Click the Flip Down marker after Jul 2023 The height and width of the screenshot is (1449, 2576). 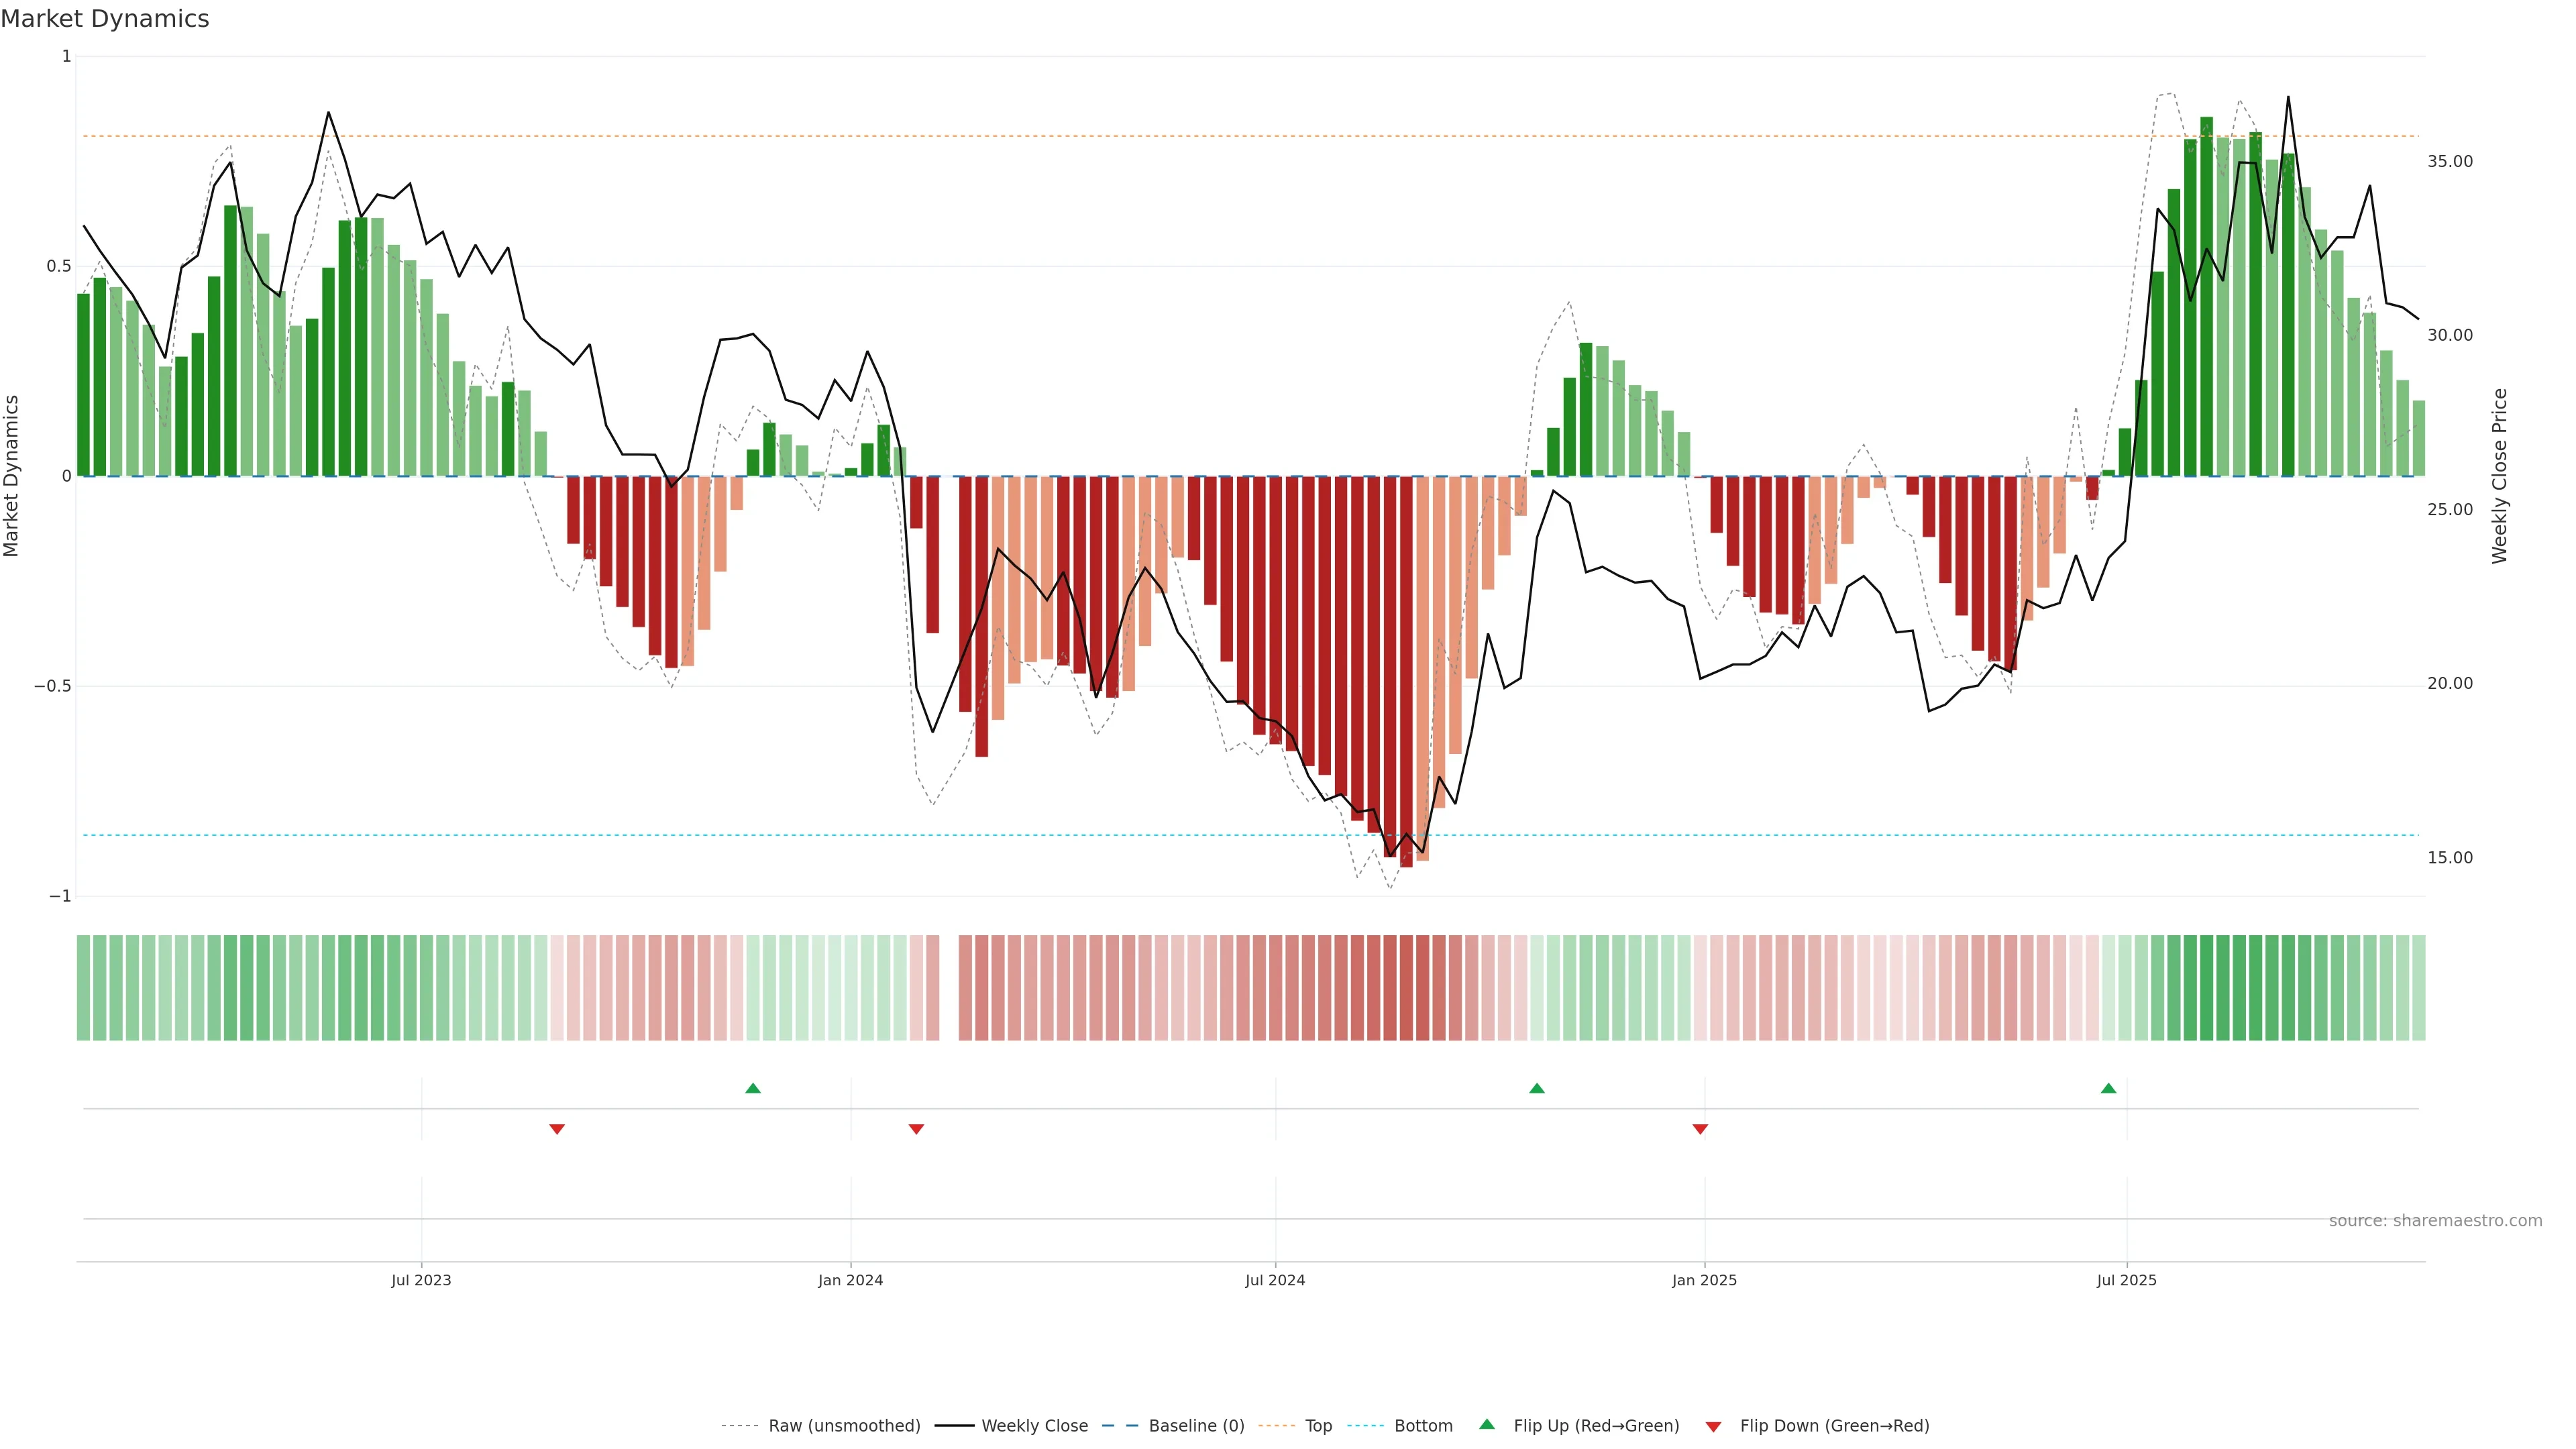(557, 1129)
